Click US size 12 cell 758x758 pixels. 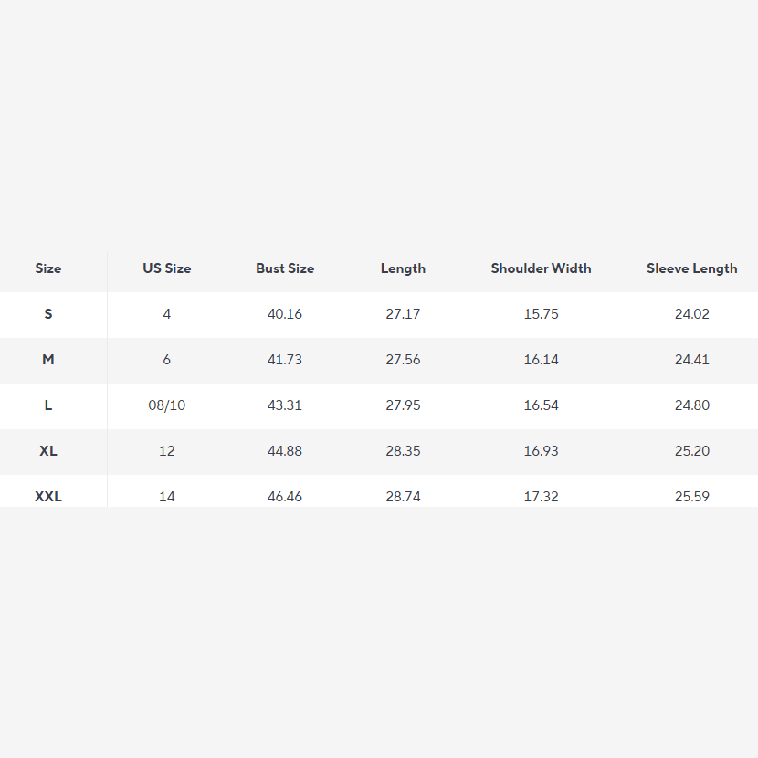167,450
